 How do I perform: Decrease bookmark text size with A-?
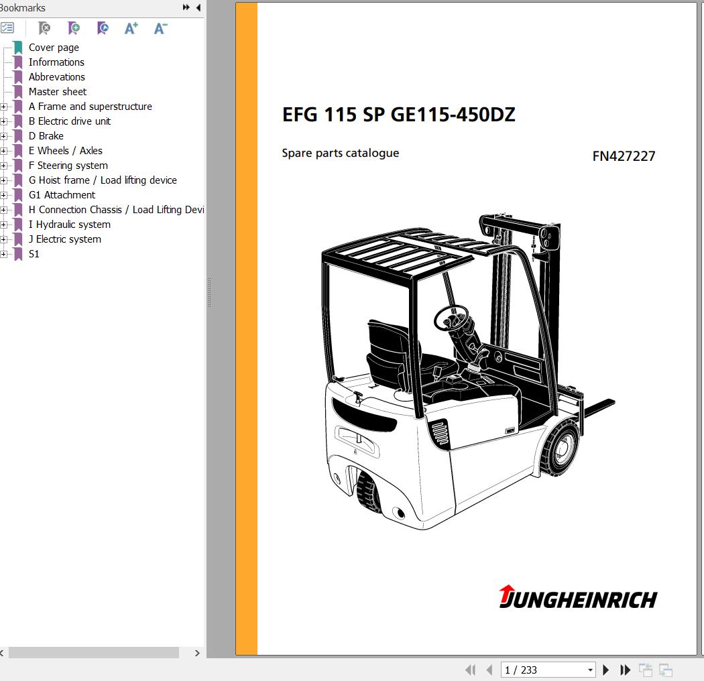pos(160,28)
